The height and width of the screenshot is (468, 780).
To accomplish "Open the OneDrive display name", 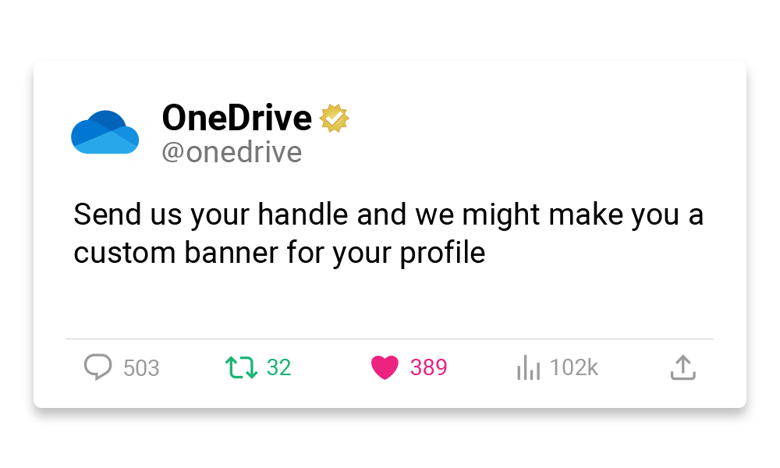I will pyautogui.click(x=237, y=118).
